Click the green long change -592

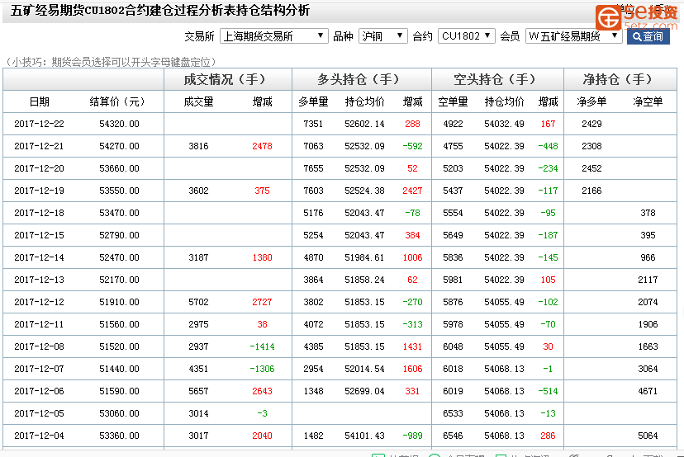[412, 146]
